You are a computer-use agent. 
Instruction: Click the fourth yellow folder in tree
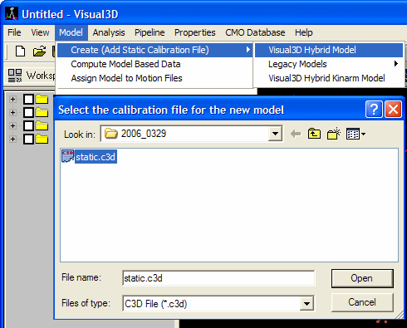tap(42, 139)
